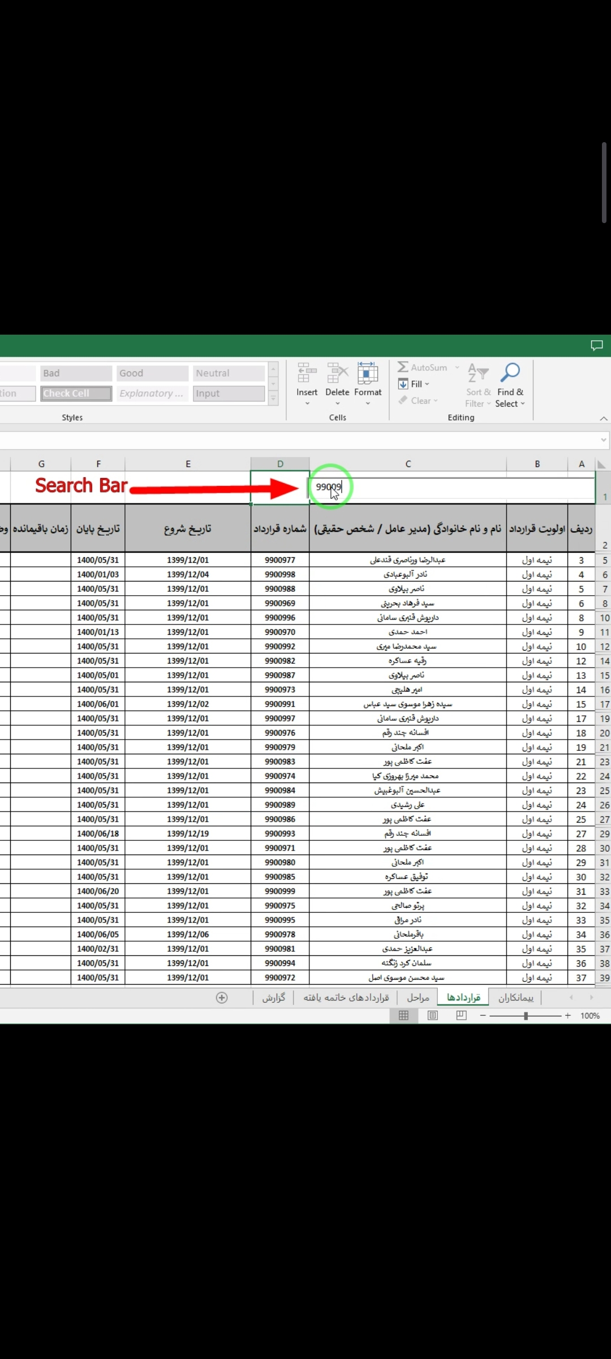This screenshot has width=611, height=1359.
Task: Click the Delete cells icon
Action: point(337,373)
